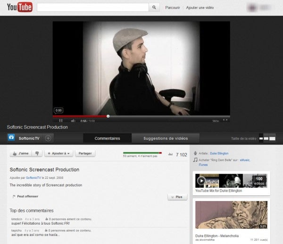The width and height of the screenshot is (283, 244).
Task: Click the Top des commentaires heading
Action: 32,210
